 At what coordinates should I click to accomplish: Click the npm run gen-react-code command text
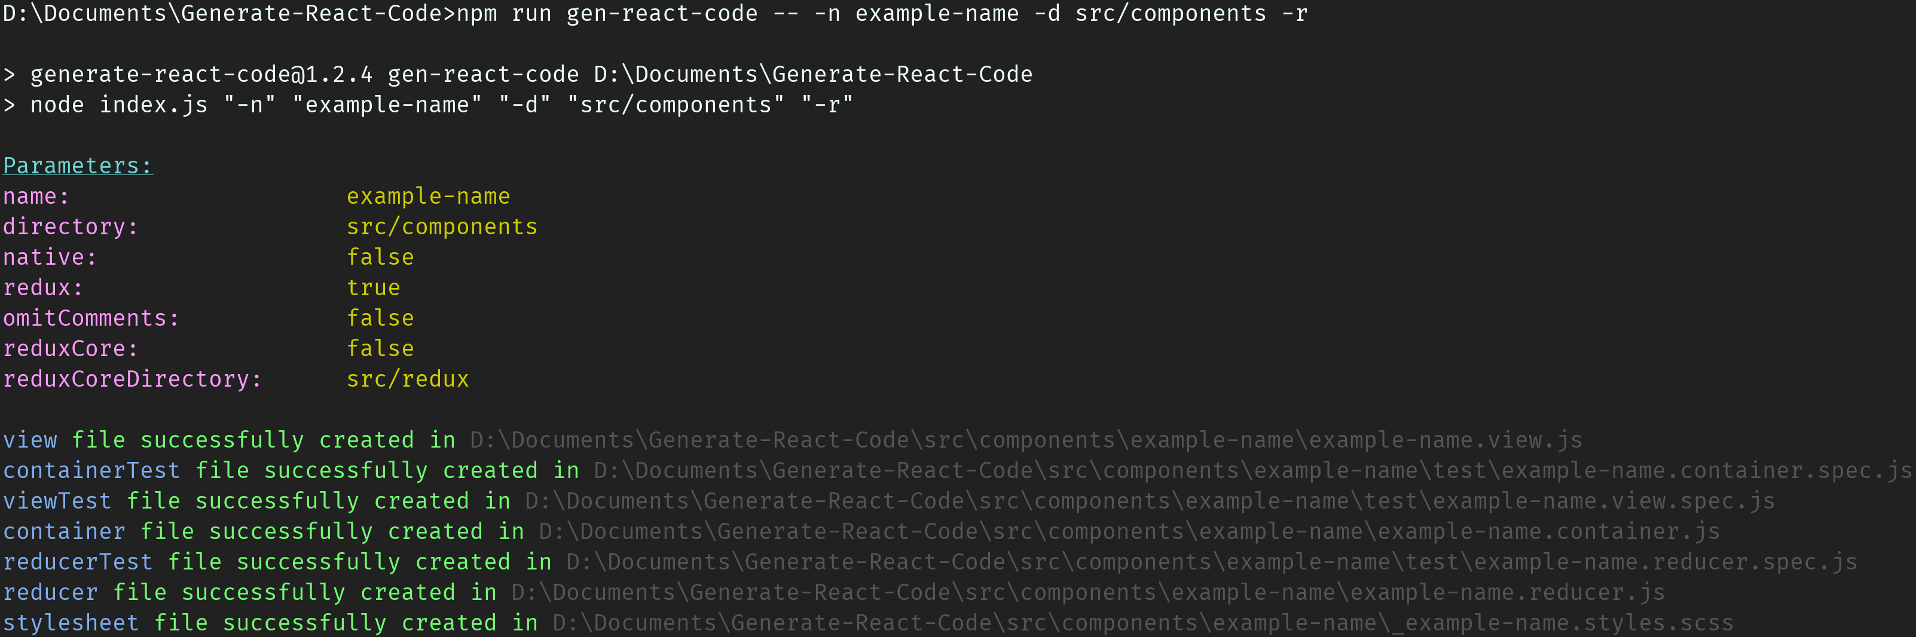[607, 13]
